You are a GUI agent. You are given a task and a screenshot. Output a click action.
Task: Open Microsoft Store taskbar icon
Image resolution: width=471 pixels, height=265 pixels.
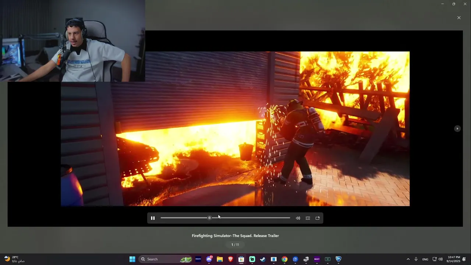tap(241, 259)
